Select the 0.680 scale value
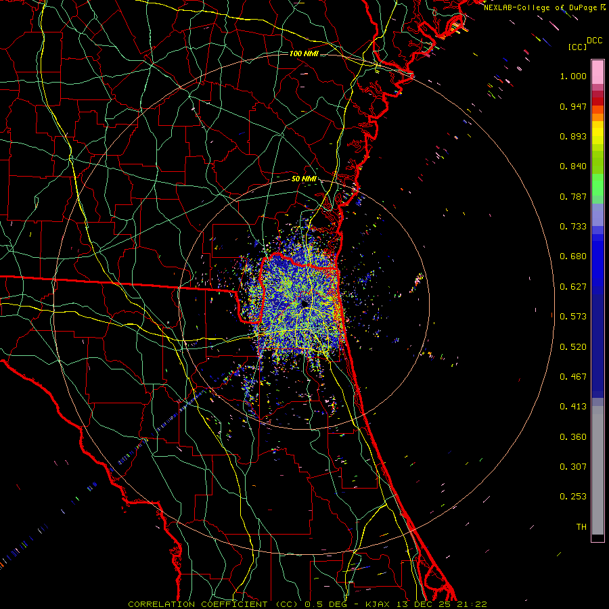Screen dimensions: 609x609 point(573,256)
